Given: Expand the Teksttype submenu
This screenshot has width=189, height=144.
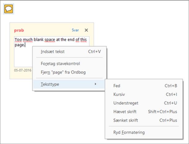Looking at the screenshot, I should [x=49, y=84].
